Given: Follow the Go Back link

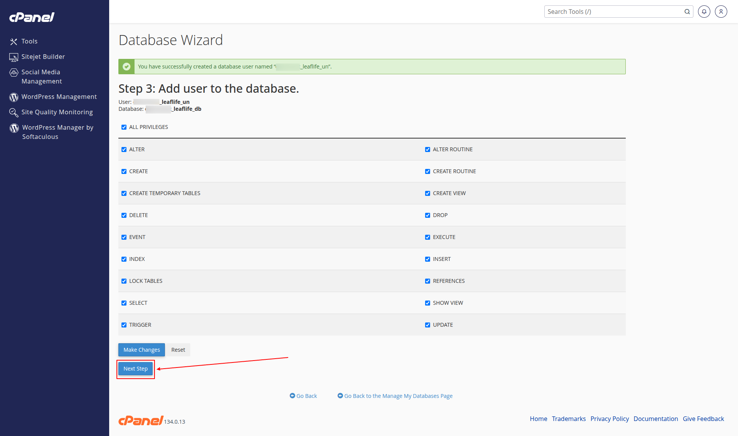Looking at the screenshot, I should point(307,396).
